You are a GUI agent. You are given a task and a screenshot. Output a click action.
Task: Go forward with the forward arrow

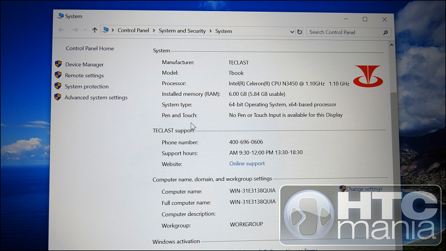pos(75,30)
